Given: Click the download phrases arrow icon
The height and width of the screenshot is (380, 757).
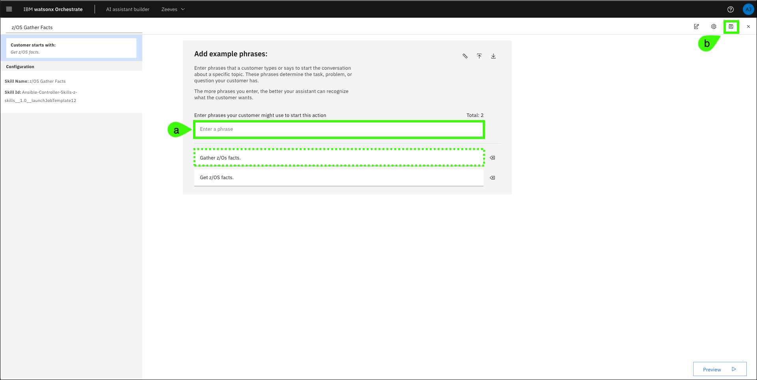Looking at the screenshot, I should coord(493,56).
